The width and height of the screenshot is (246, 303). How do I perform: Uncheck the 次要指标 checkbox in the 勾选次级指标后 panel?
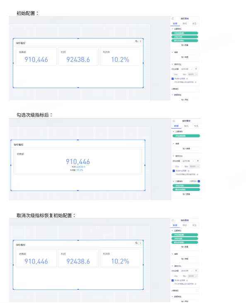click(x=199, y=181)
